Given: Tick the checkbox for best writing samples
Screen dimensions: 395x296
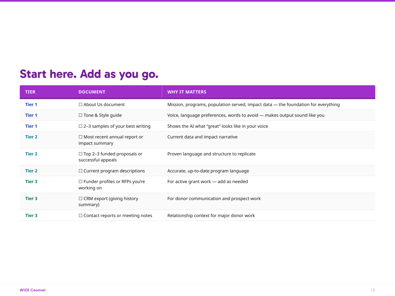Looking at the screenshot, I should pyautogui.click(x=80, y=126).
